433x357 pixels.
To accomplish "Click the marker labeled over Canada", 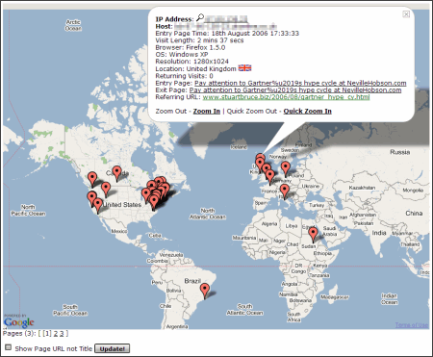I will pos(116,173).
